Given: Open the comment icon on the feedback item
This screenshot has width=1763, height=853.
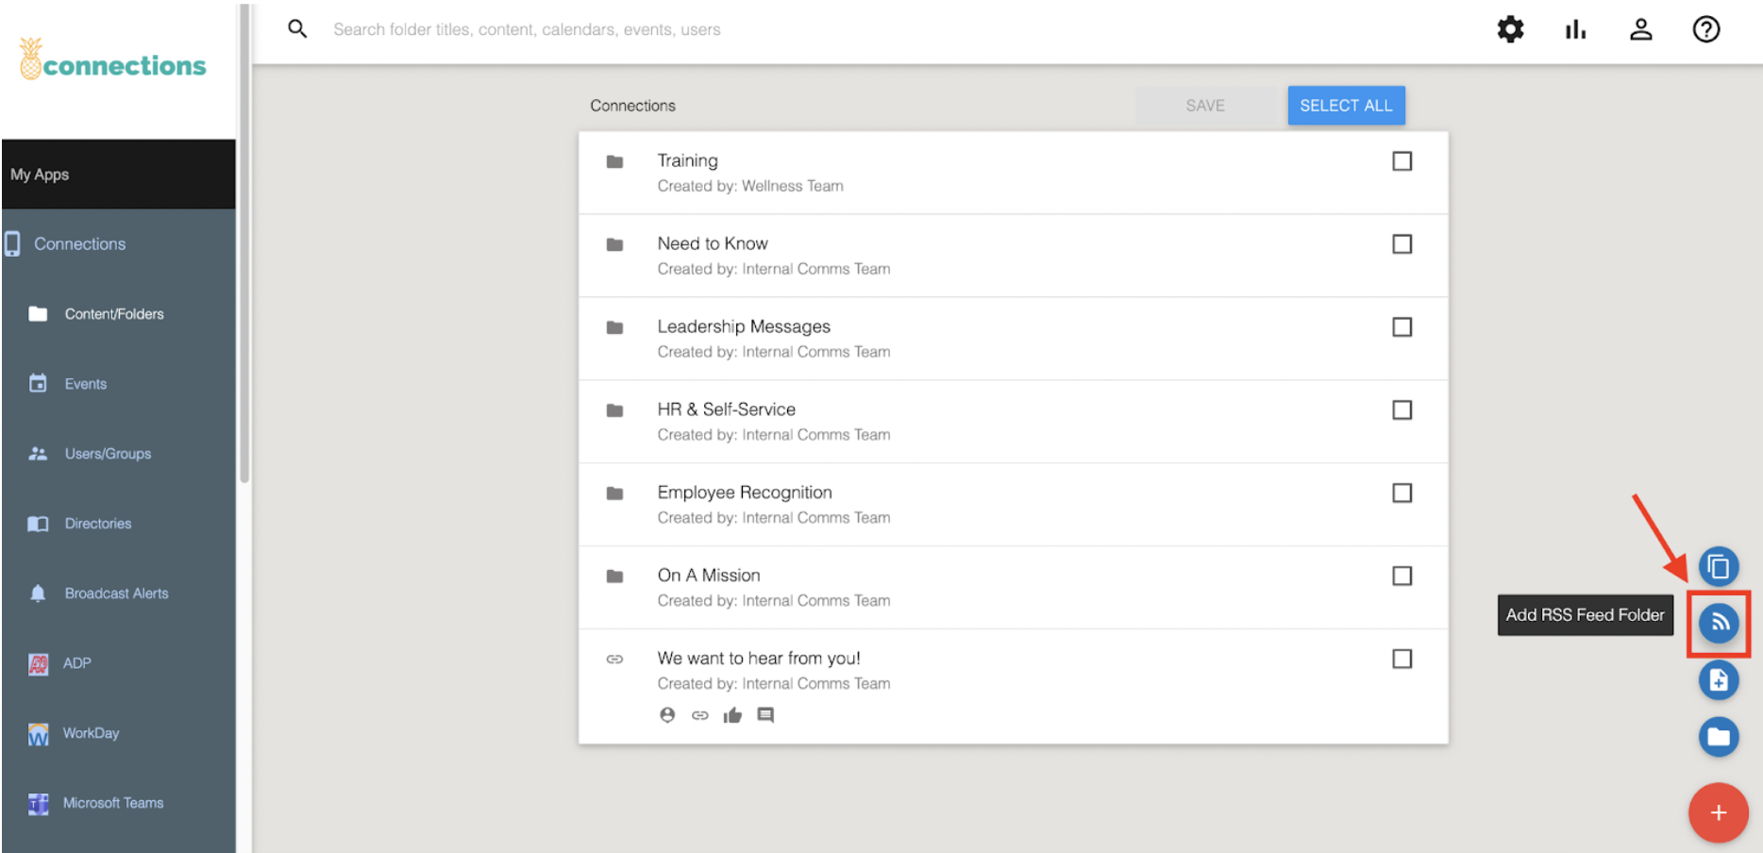Looking at the screenshot, I should point(765,715).
